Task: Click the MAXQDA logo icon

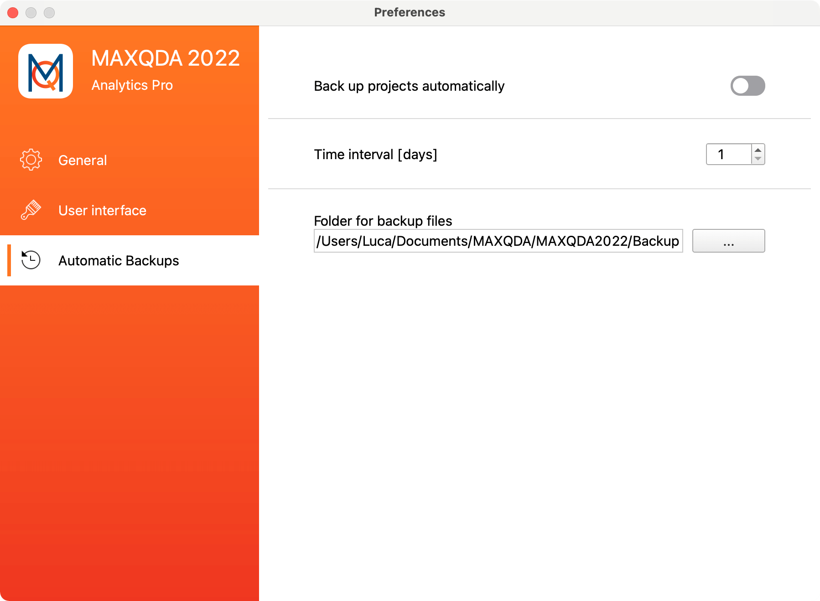Action: 46,71
